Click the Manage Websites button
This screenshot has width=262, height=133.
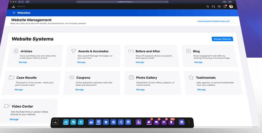click(222, 39)
